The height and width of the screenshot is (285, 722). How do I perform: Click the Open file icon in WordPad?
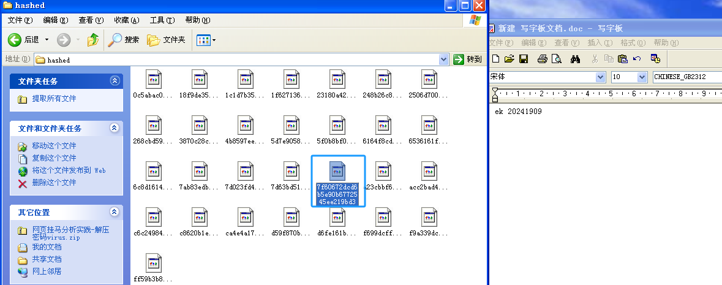(510, 59)
